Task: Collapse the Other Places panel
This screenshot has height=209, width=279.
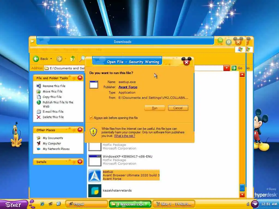Action: coord(80,130)
